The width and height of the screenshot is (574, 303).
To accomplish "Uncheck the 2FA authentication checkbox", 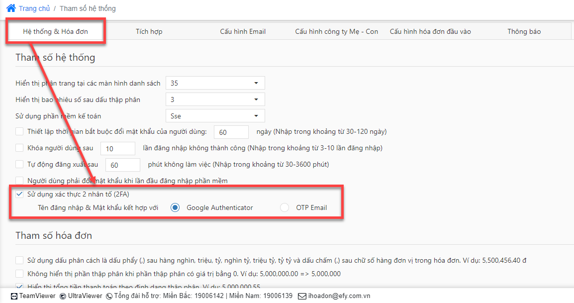I will click(x=19, y=194).
